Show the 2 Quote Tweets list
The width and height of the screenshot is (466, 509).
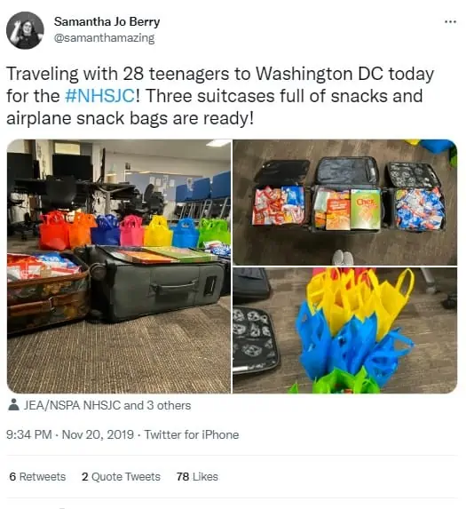pyautogui.click(x=121, y=476)
